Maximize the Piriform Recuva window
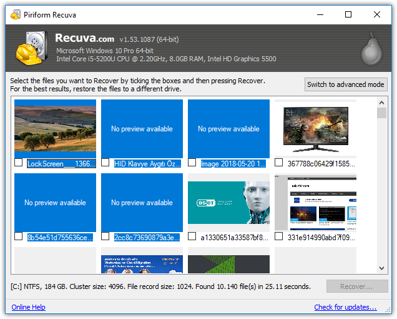397x319 pixels. tap(348, 14)
